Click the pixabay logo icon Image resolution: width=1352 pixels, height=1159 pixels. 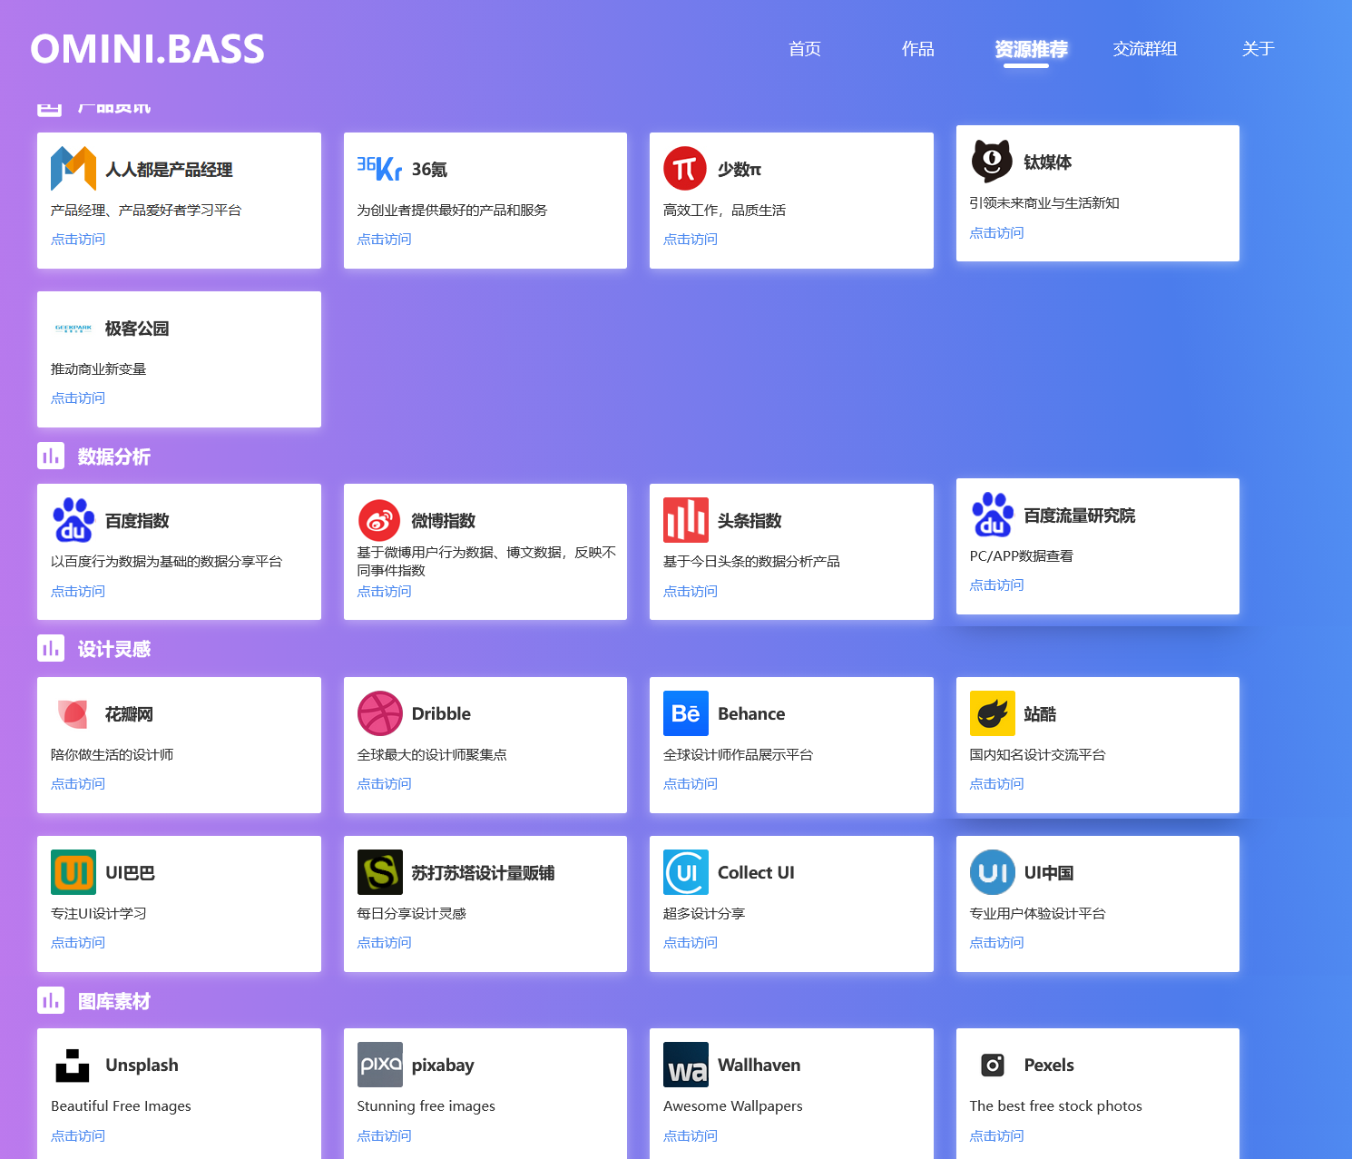click(x=379, y=1065)
